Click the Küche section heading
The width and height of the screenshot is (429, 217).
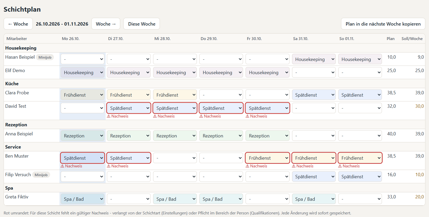coord(12,84)
